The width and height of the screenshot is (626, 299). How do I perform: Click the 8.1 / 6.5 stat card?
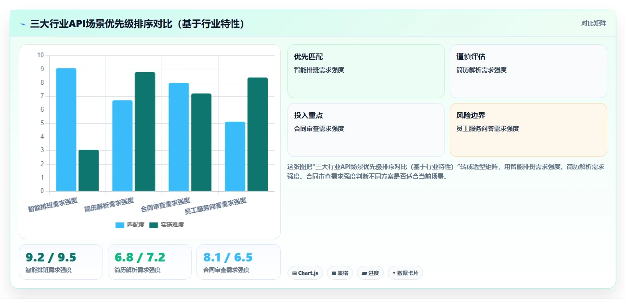click(x=238, y=262)
